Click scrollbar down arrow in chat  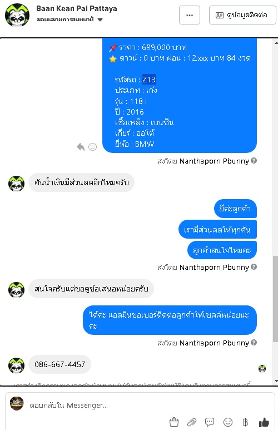(276, 381)
